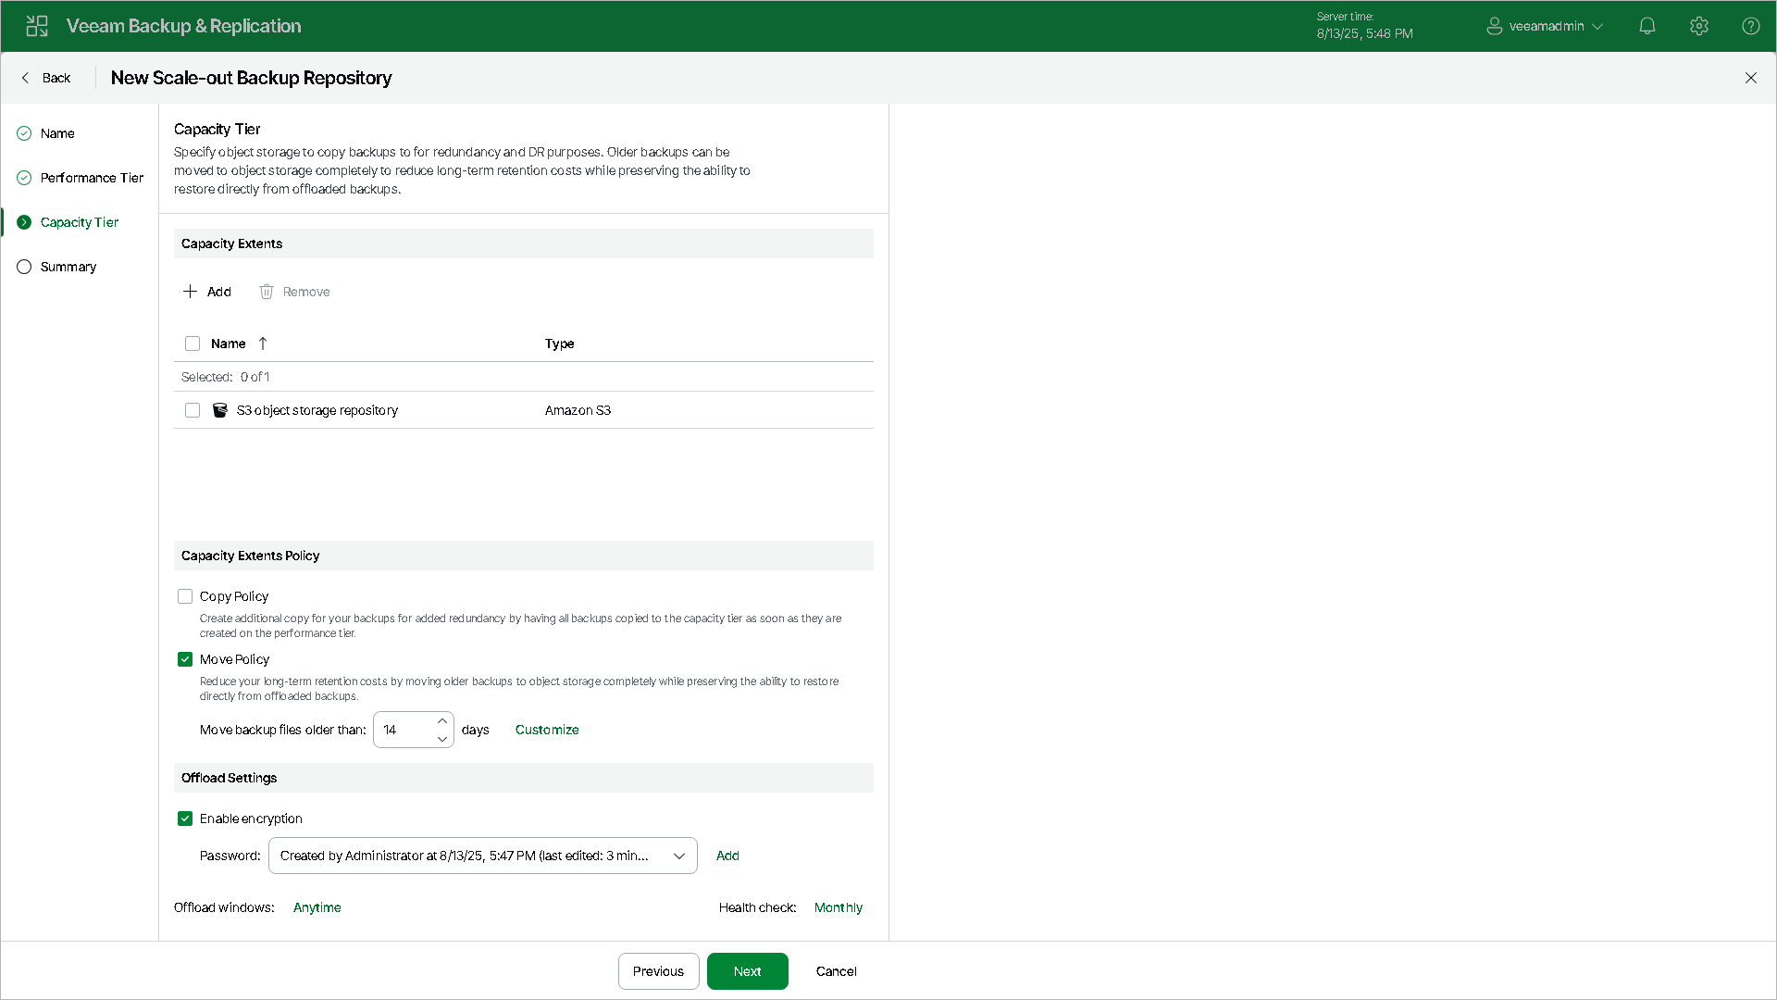Sort by Name using the arrow icon

263,344
